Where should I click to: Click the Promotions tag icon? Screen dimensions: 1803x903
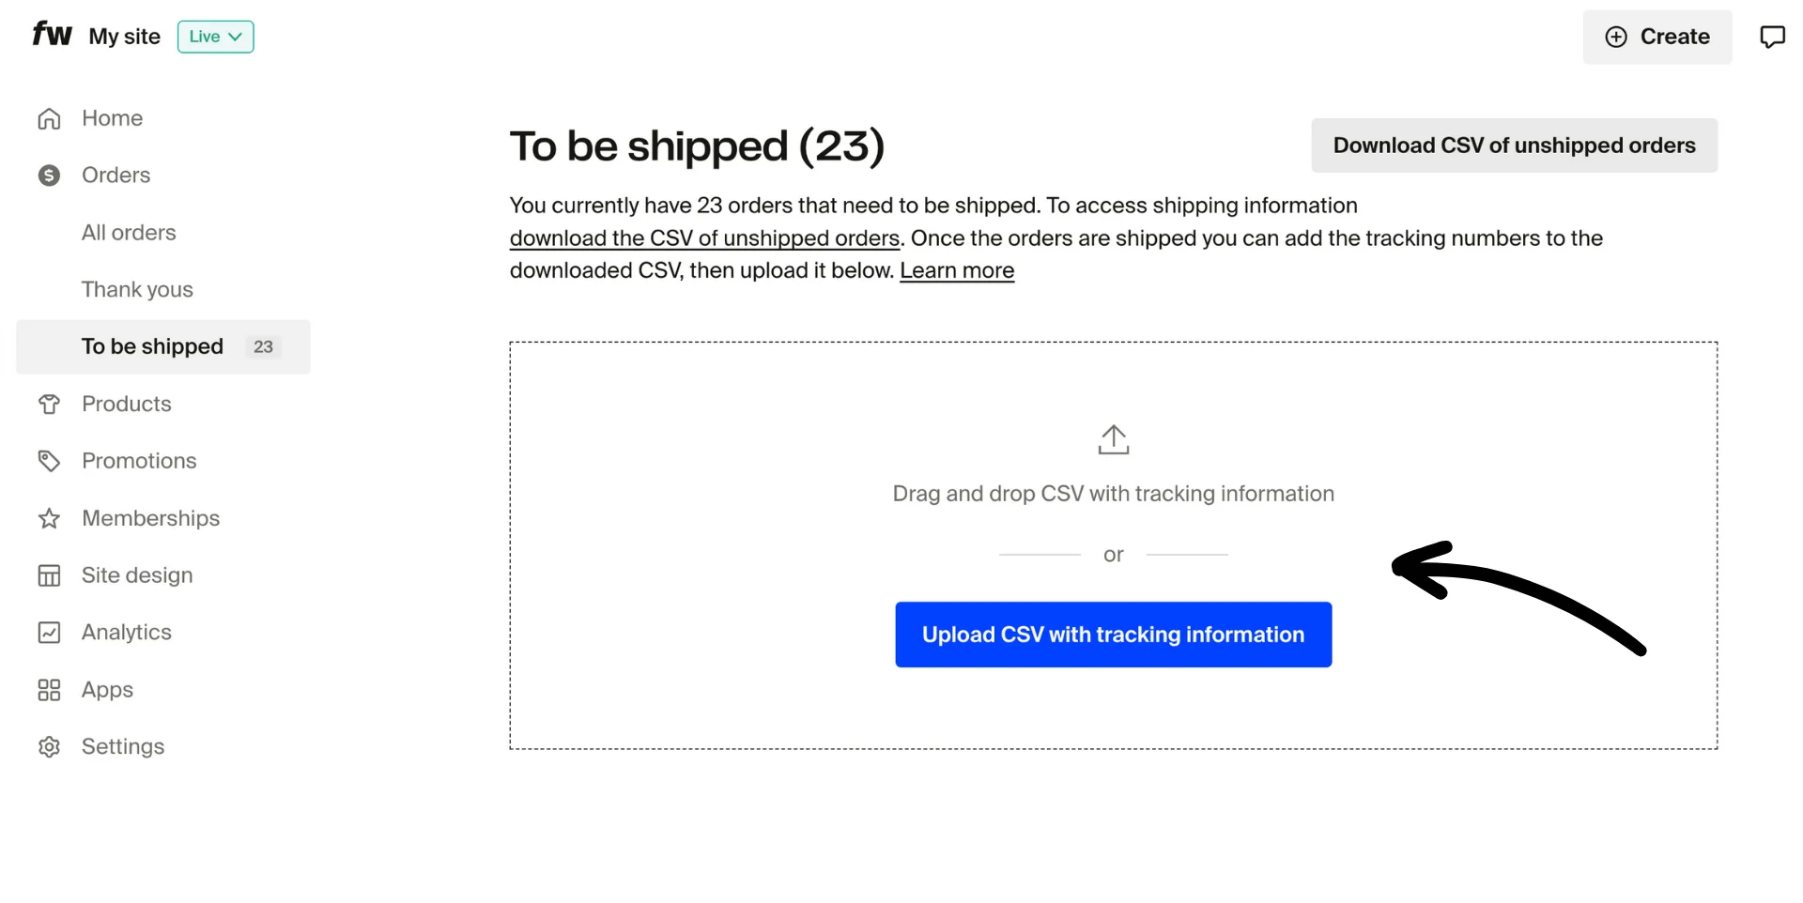pos(48,460)
